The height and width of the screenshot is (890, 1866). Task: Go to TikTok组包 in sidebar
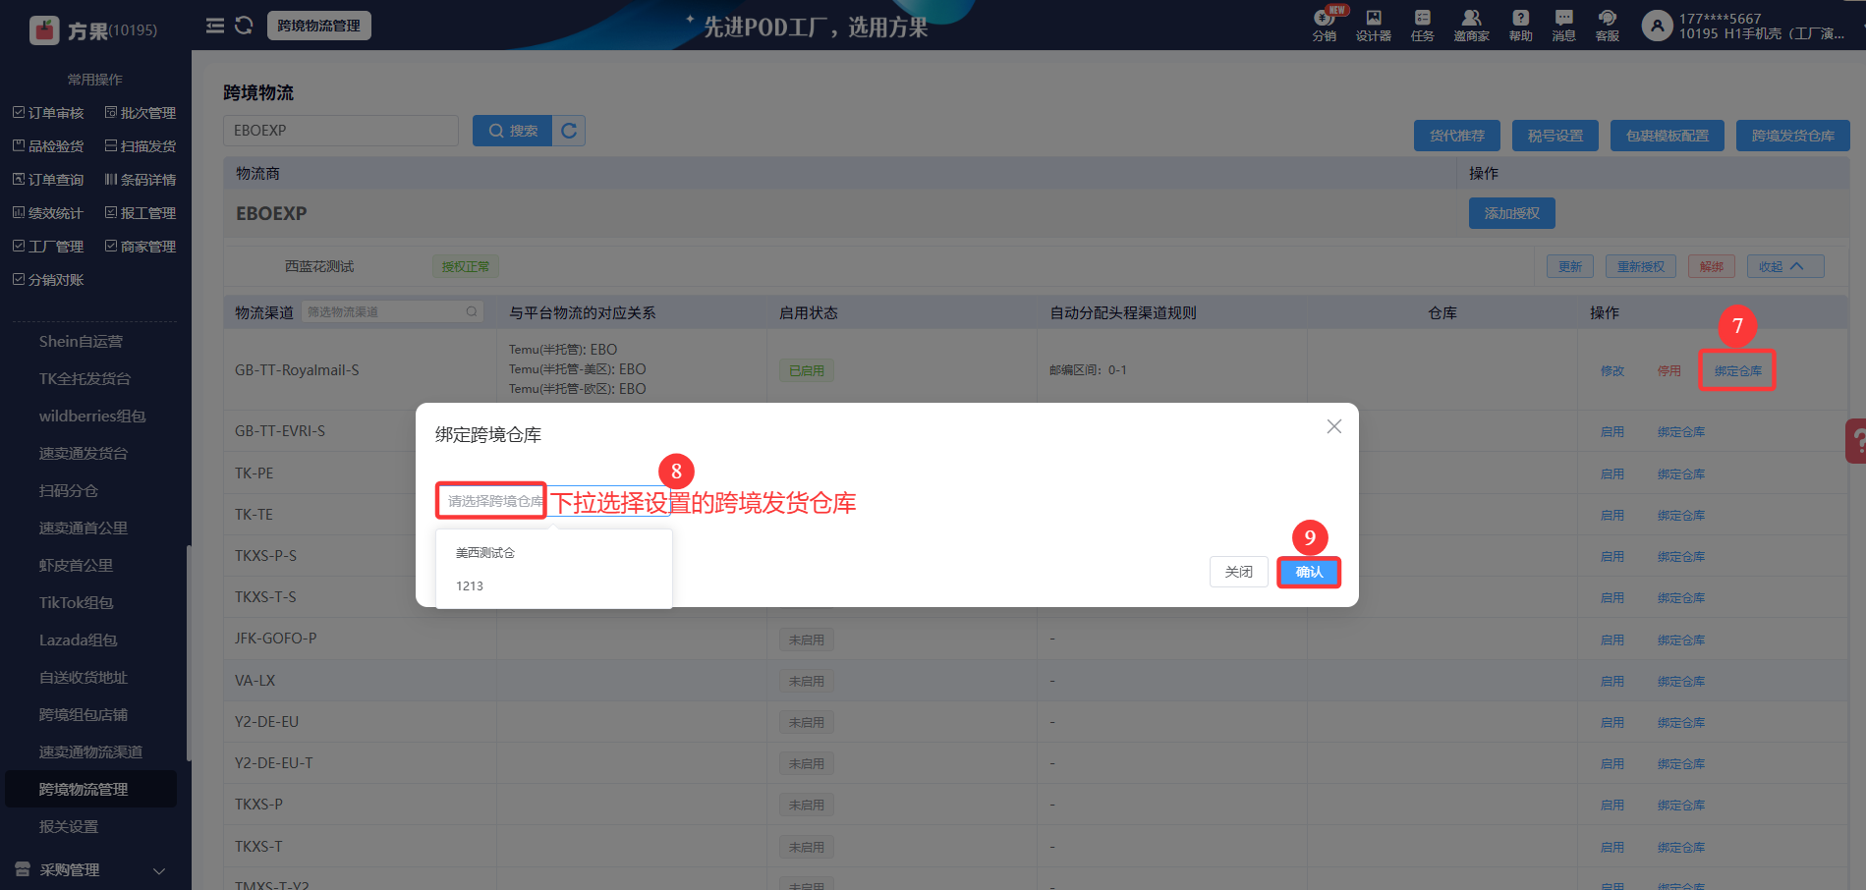(x=76, y=603)
